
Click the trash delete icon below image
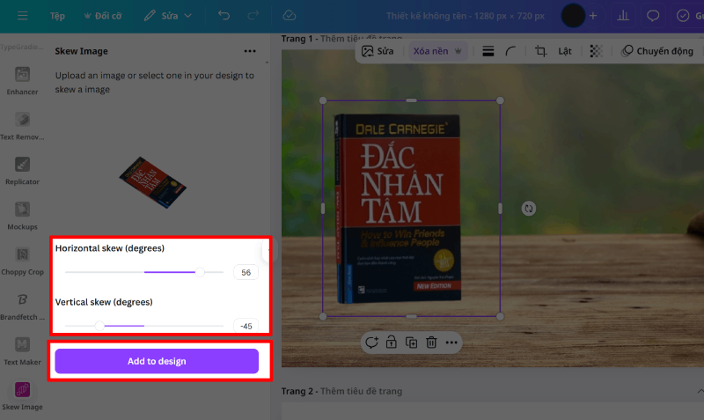[x=431, y=343]
